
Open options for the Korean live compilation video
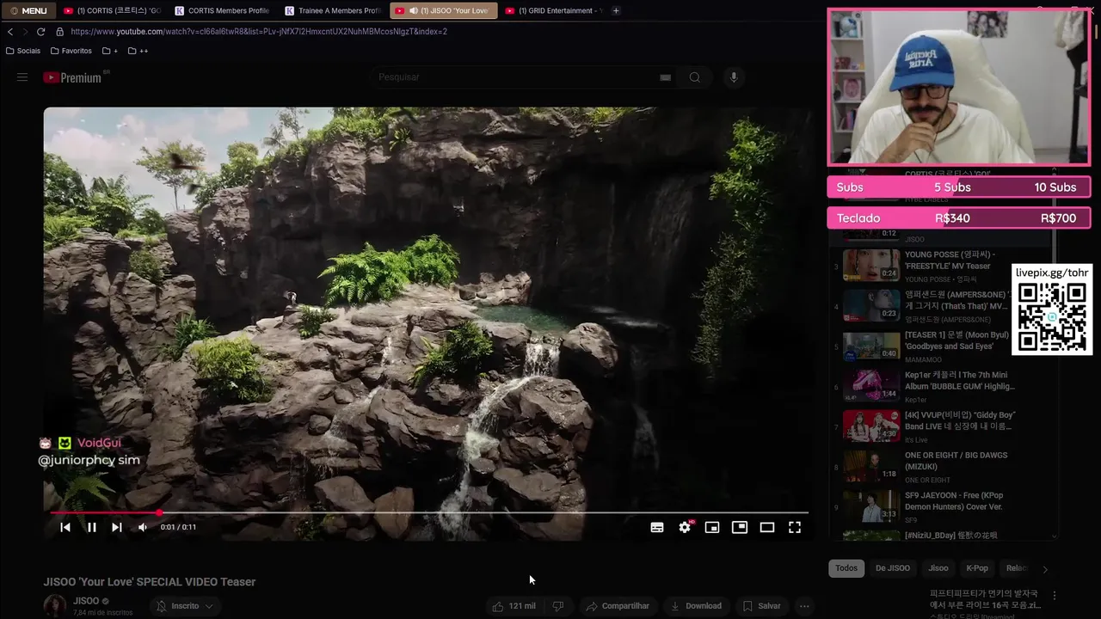pos(1055,595)
